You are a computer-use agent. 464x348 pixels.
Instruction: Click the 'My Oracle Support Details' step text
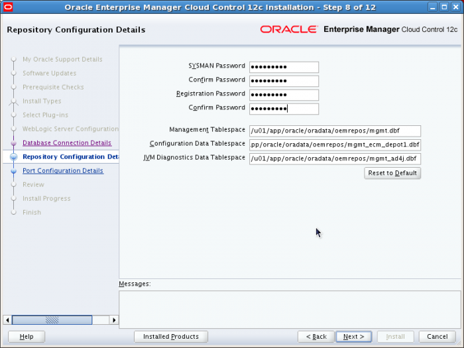(x=62, y=60)
